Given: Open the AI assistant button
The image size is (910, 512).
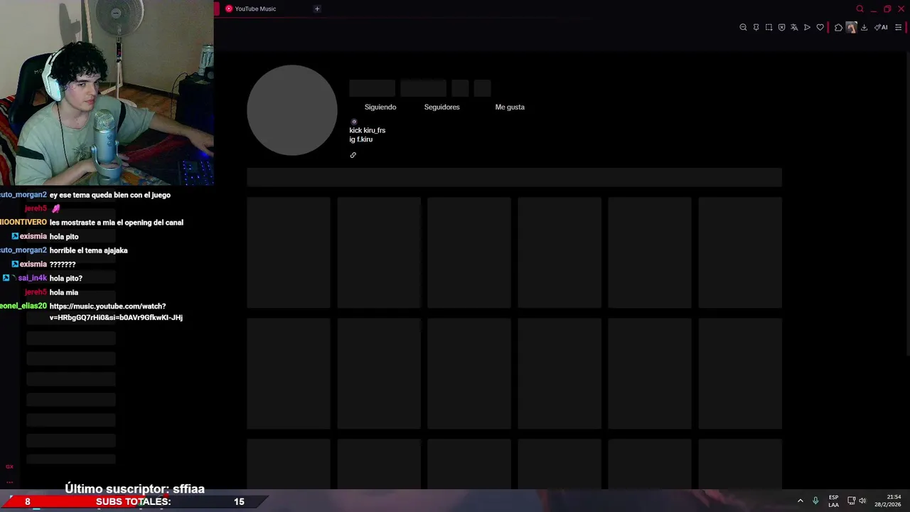Looking at the screenshot, I should [x=881, y=27].
